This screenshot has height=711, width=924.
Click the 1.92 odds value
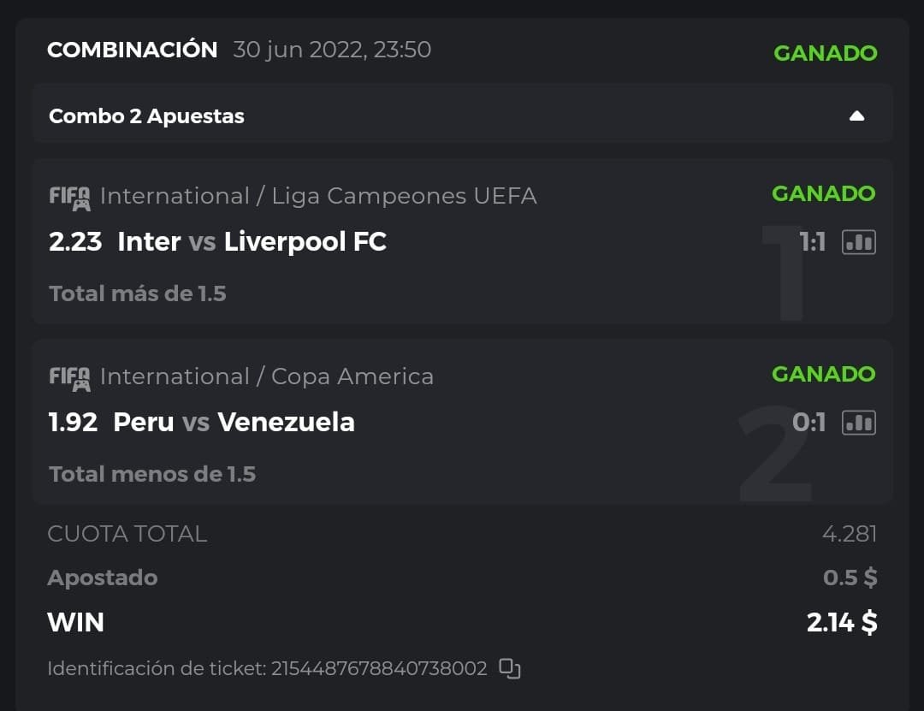point(74,422)
